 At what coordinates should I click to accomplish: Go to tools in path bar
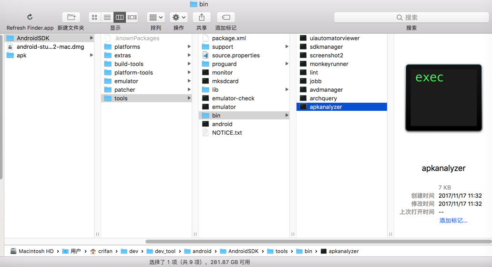pyautogui.click(x=277, y=251)
